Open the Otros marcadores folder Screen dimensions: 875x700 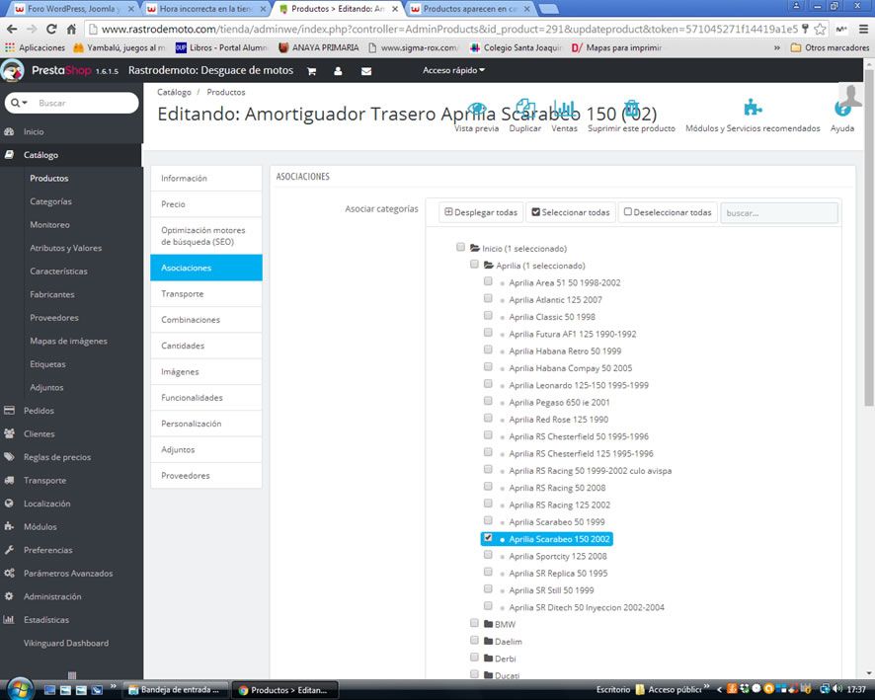click(x=830, y=48)
